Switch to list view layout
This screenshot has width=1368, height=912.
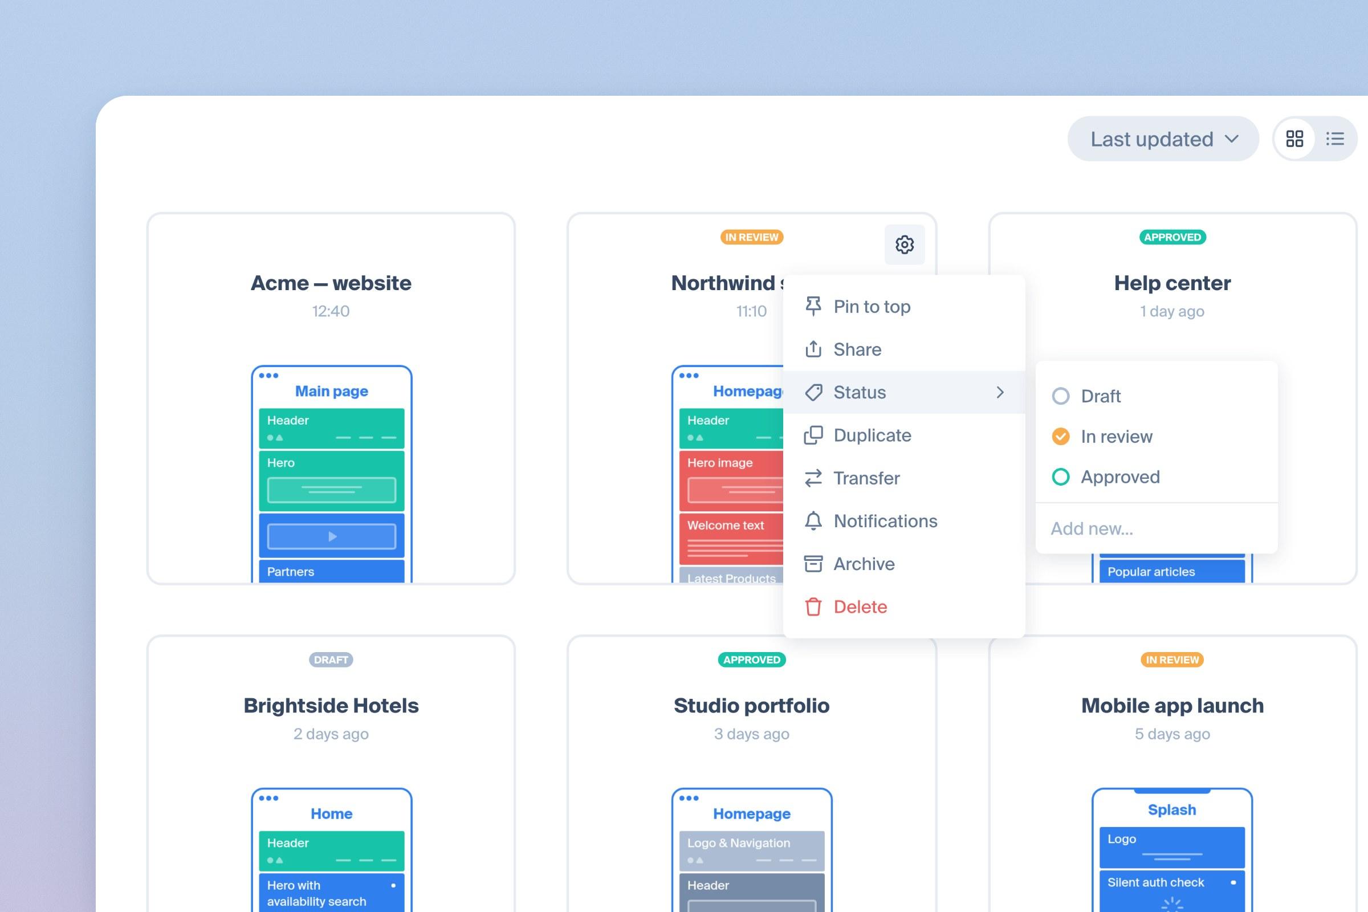pos(1335,139)
